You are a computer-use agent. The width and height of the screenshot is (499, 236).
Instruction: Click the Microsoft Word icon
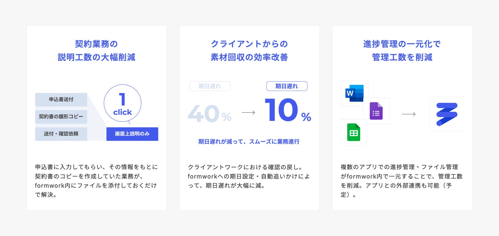[x=355, y=93]
